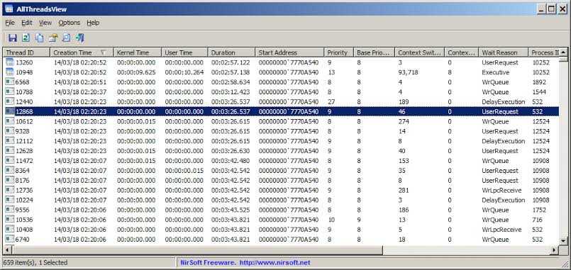
Task: Click the Copy selected items icon
Action: (39, 38)
